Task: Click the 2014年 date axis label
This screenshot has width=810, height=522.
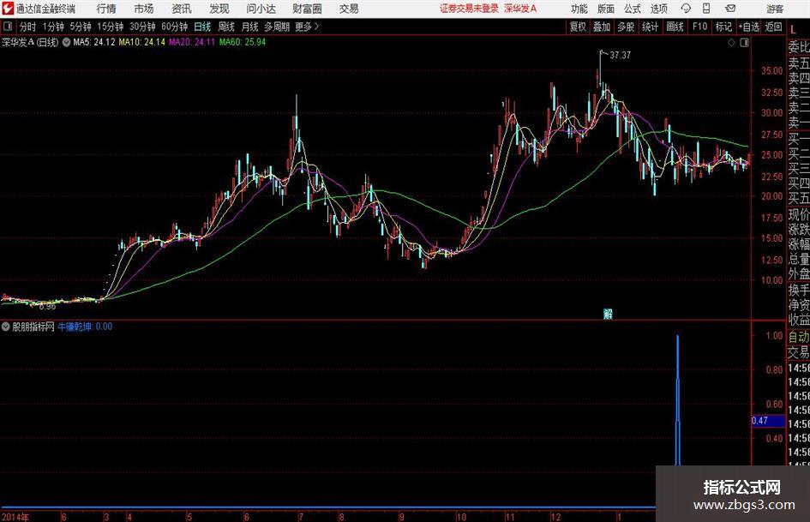Action: click(x=15, y=517)
